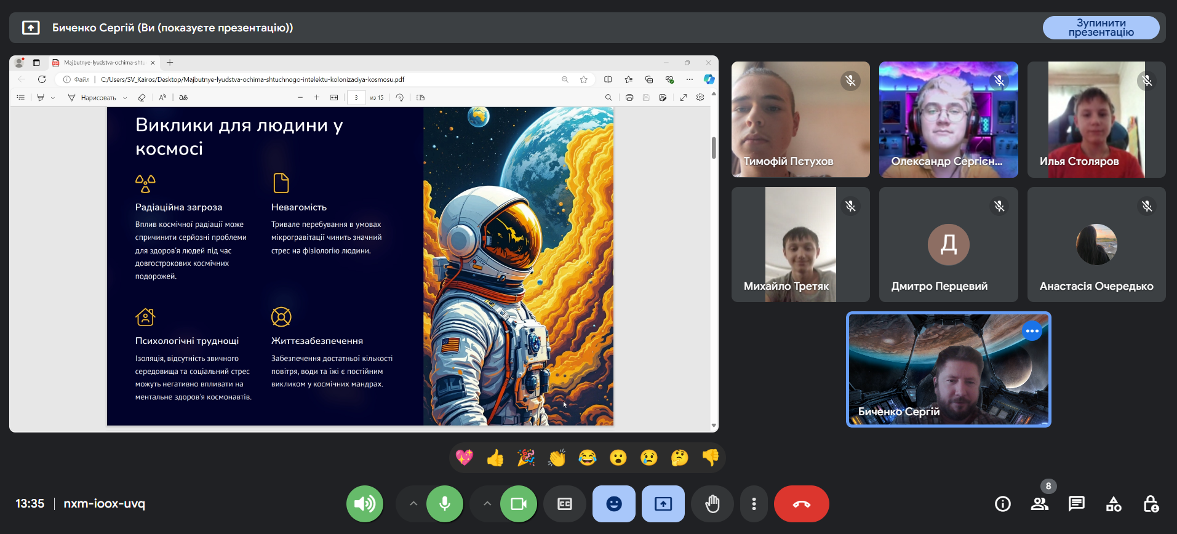1177x534 pixels.
Task: Click the PDF page number field
Action: tap(356, 98)
